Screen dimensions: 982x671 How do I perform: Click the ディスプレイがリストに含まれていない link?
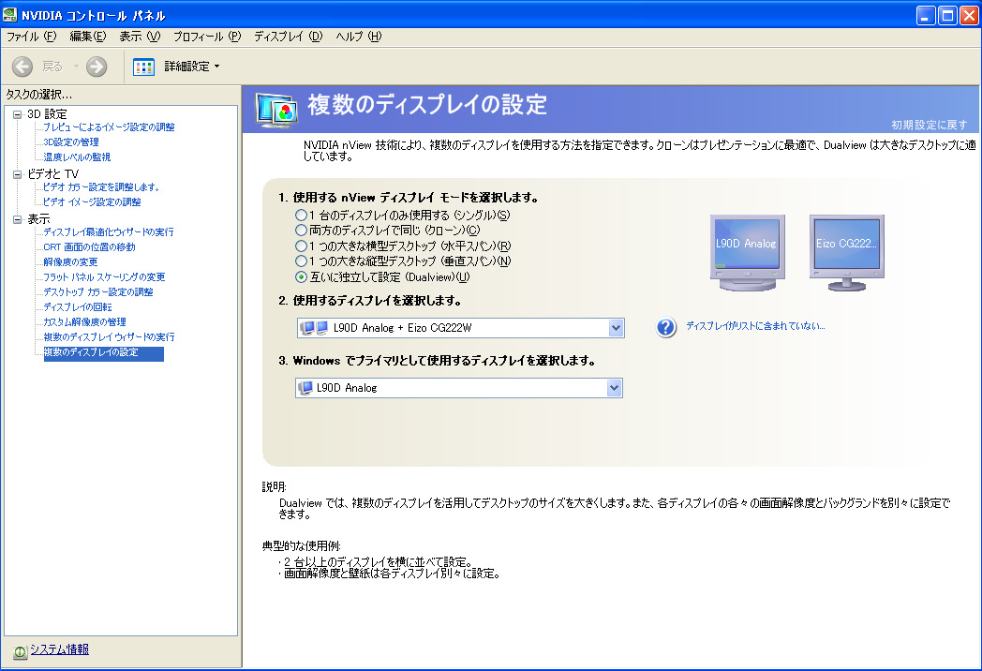[x=755, y=326]
